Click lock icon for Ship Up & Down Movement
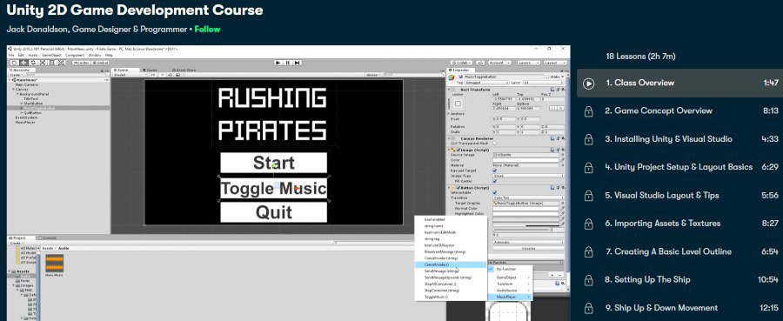Screen dimensions: 783x321 click(589, 308)
